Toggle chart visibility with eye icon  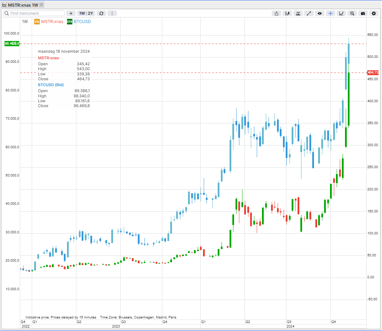click(x=320, y=13)
